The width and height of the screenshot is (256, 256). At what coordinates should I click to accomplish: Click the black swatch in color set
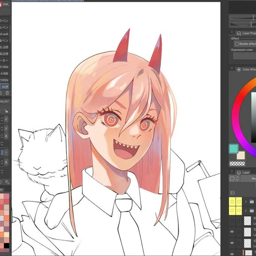click(x=6, y=245)
